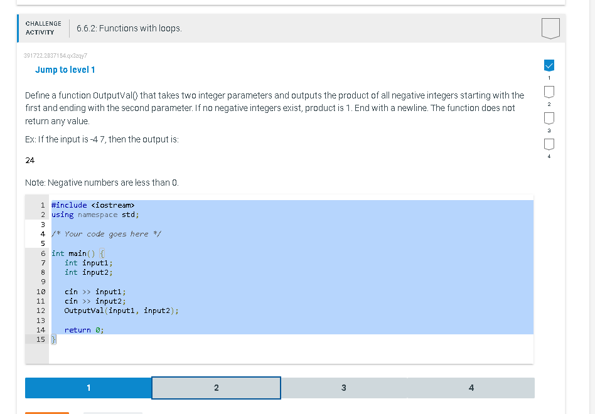
Task: Toggle the level 3 unchecked badge
Action: click(x=549, y=118)
